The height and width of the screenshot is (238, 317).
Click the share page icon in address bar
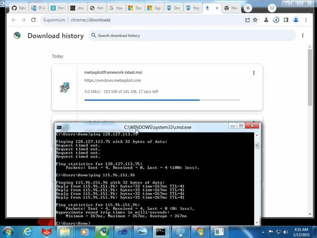tap(247, 20)
